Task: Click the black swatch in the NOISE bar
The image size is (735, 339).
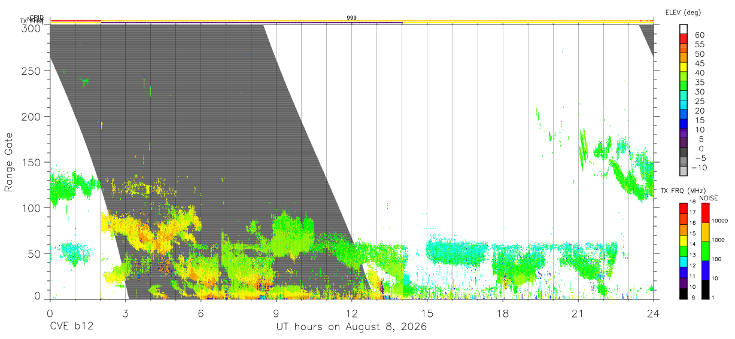Action: click(705, 289)
